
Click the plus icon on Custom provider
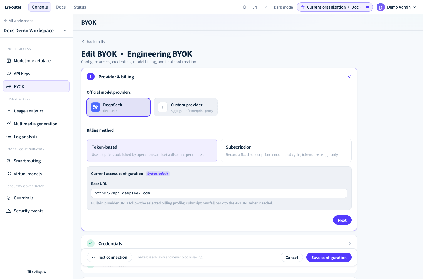(x=163, y=107)
